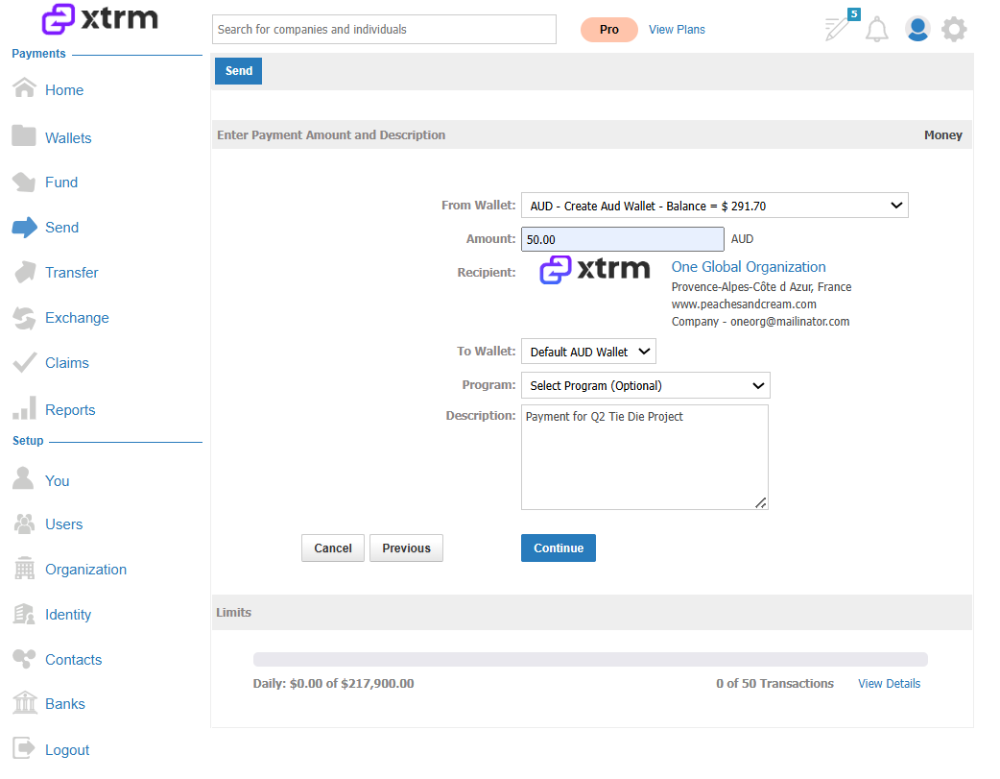Screen dimensions: 1000x779
Task: Click the Description text area
Action: click(x=645, y=457)
